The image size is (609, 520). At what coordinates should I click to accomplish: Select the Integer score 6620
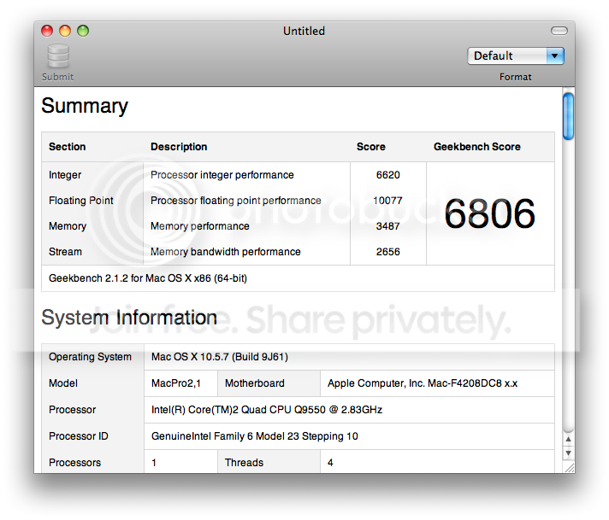[387, 175]
